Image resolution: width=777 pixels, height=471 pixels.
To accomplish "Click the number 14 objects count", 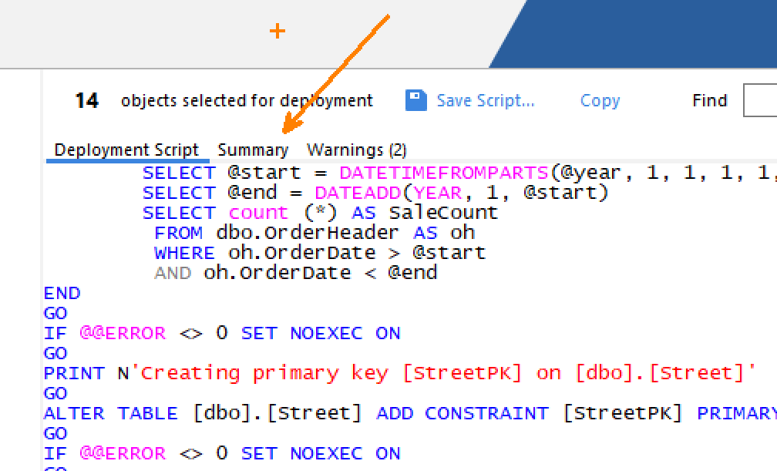I will [x=86, y=101].
